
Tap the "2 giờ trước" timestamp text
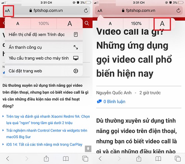coord(150,93)
